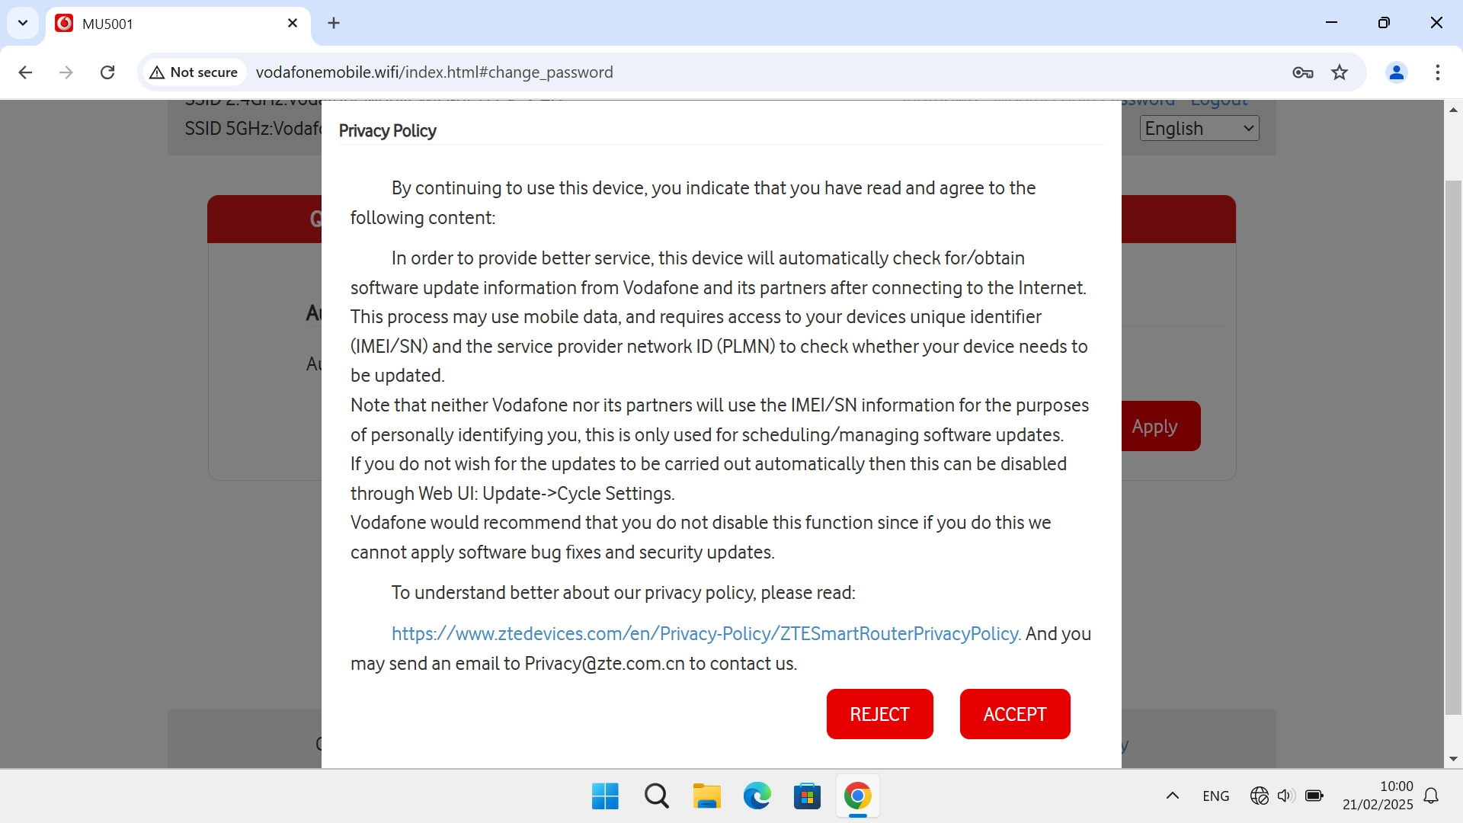Click the REJECT button in Privacy Policy

(x=879, y=714)
